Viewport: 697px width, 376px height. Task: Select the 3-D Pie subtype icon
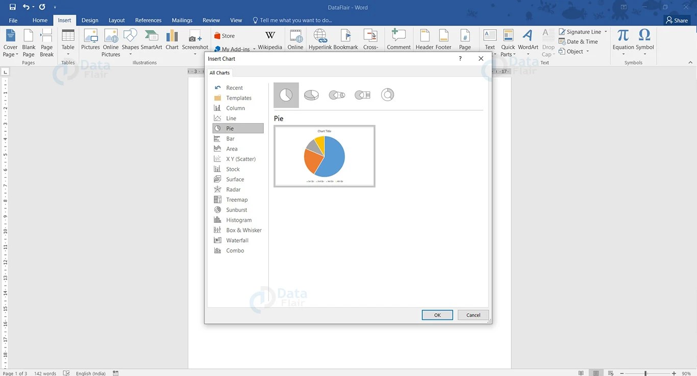coord(311,95)
